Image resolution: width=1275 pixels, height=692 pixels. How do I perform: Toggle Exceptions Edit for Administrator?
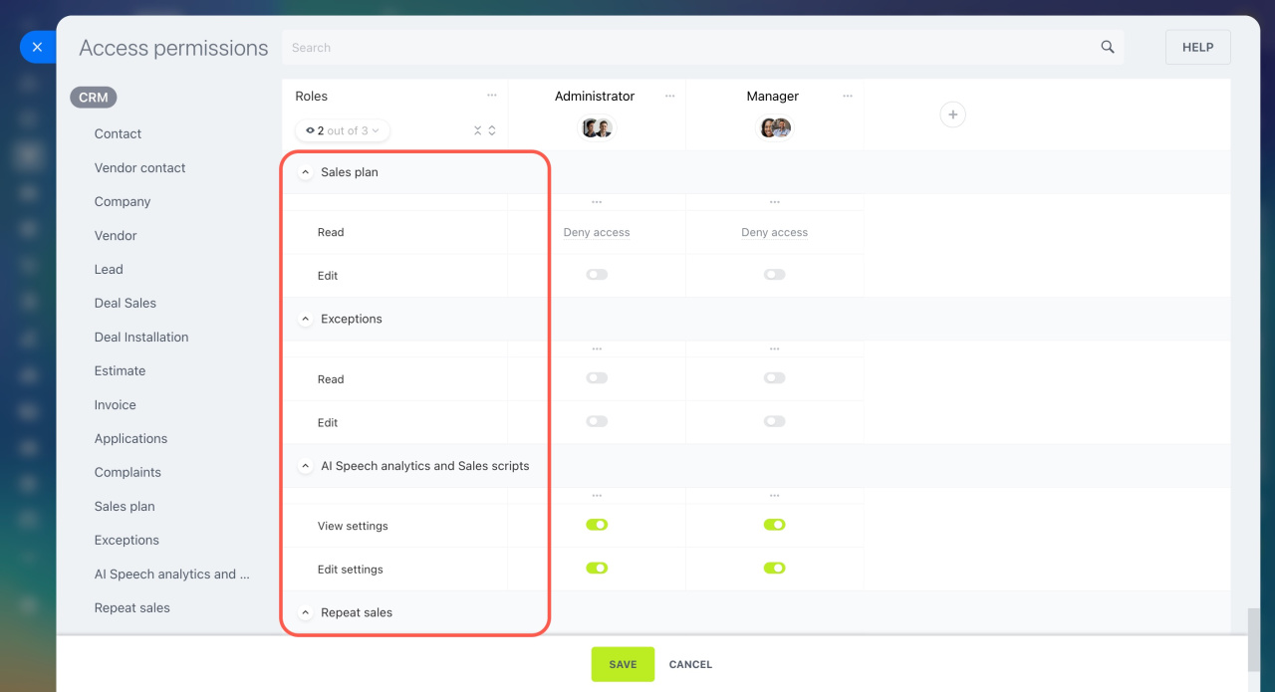click(x=597, y=422)
